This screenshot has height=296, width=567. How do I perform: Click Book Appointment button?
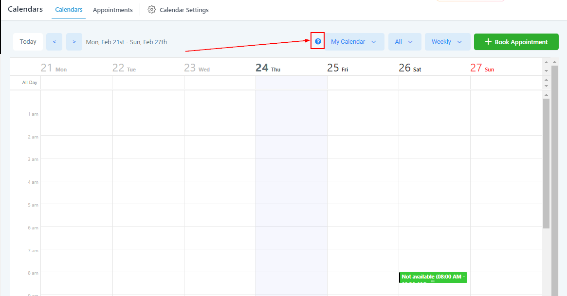pos(516,42)
